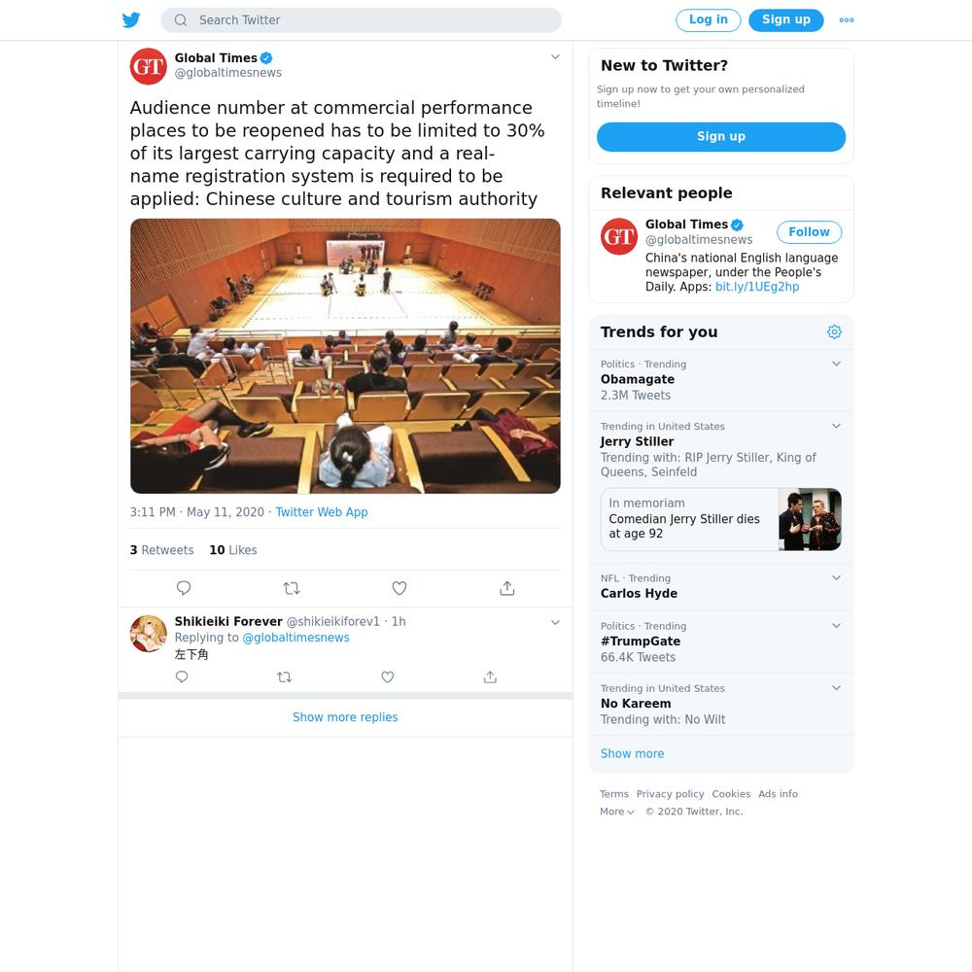Image resolution: width=972 pixels, height=972 pixels.
Task: Follow Global Times account
Action: click(809, 232)
